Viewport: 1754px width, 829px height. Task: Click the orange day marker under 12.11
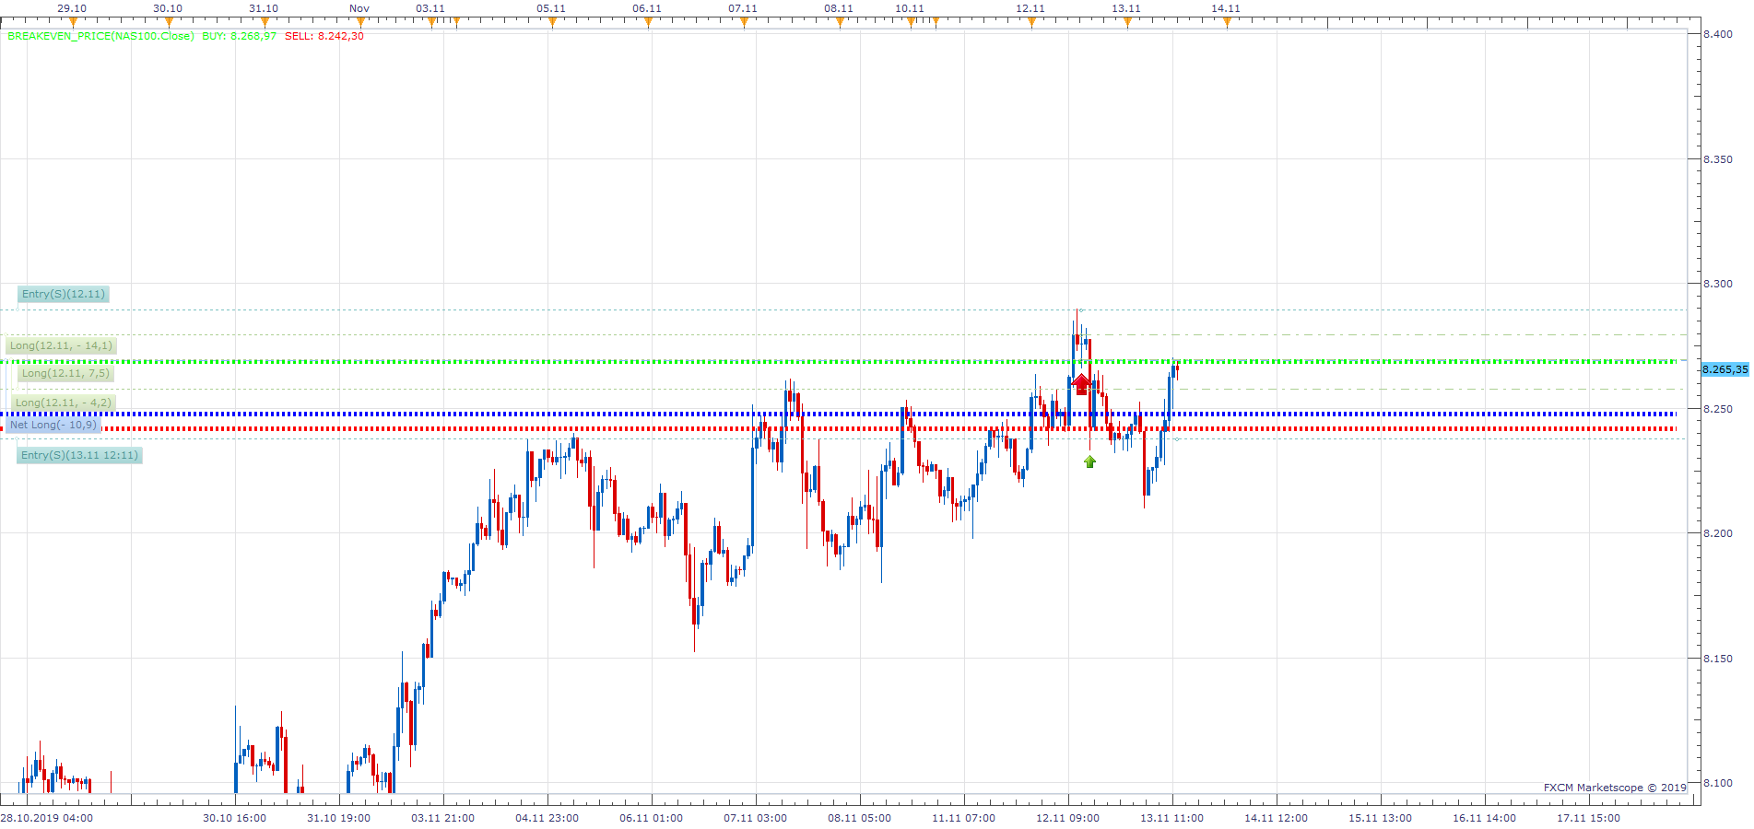pos(1031,22)
